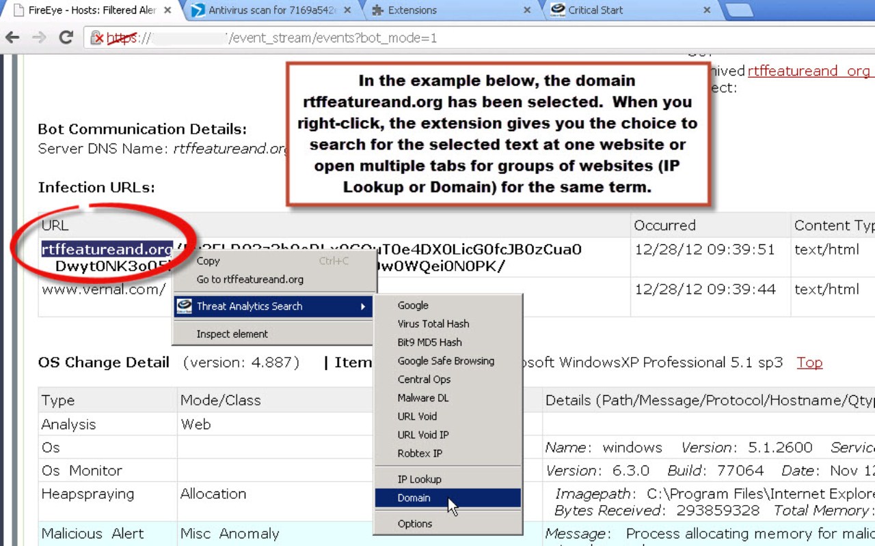Expand Threat Analytics Search submenu
The image size is (875, 546).
click(273, 306)
